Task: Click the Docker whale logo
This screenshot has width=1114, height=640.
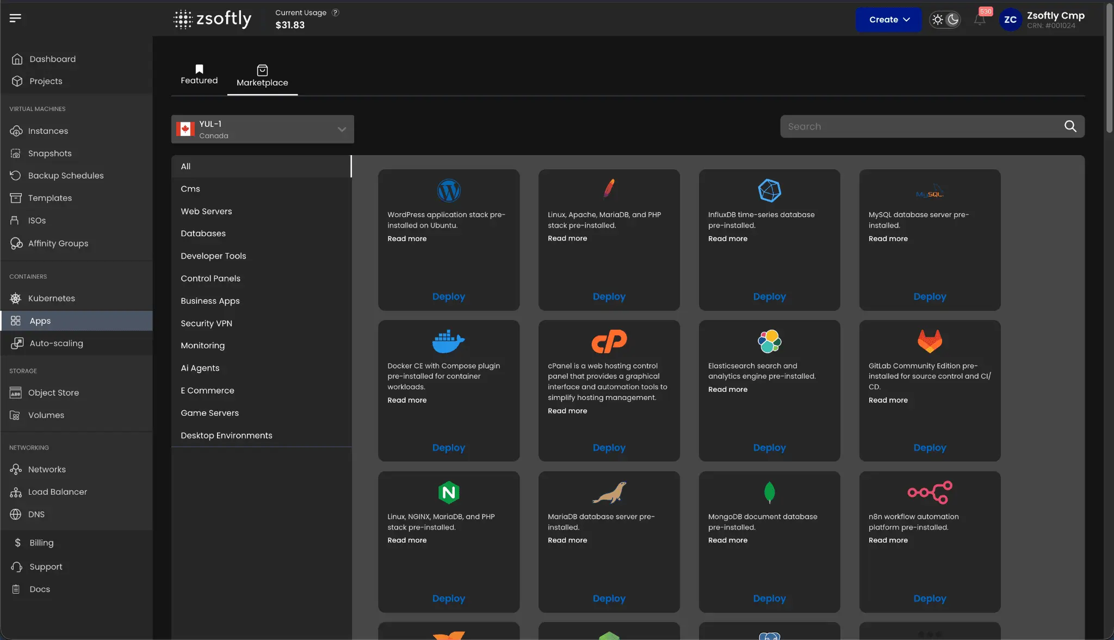Action: click(x=449, y=341)
